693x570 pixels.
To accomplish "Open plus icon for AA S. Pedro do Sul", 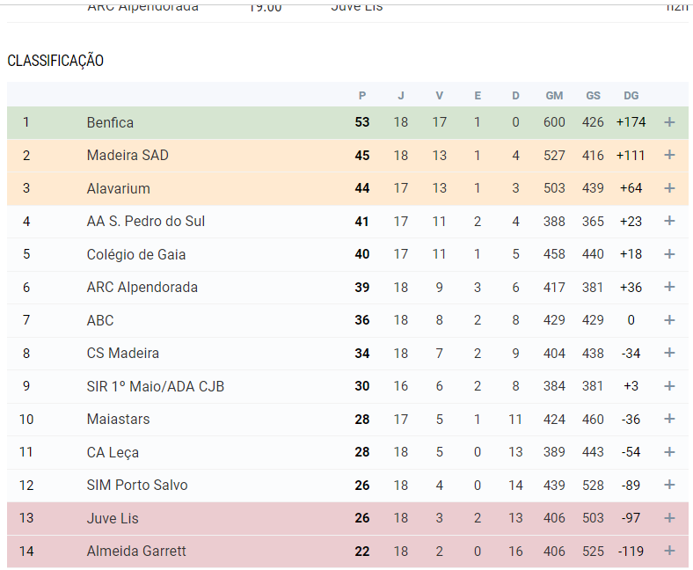I will point(669,222).
